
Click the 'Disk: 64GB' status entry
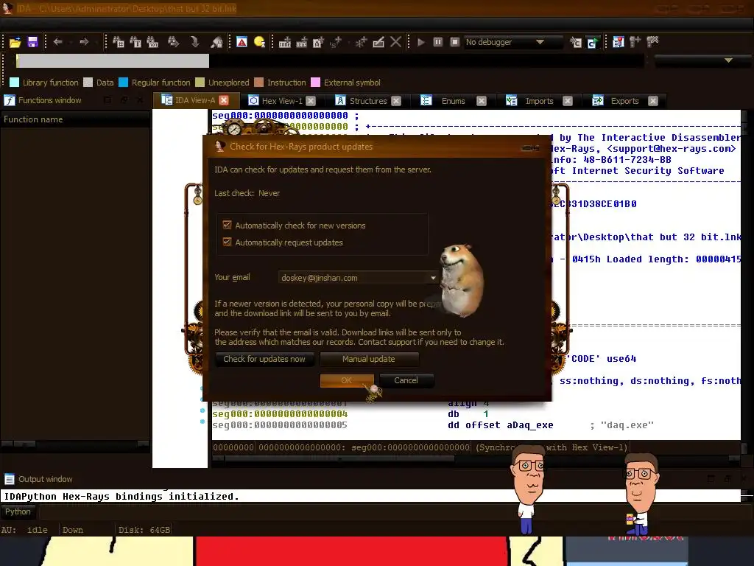[x=144, y=530]
